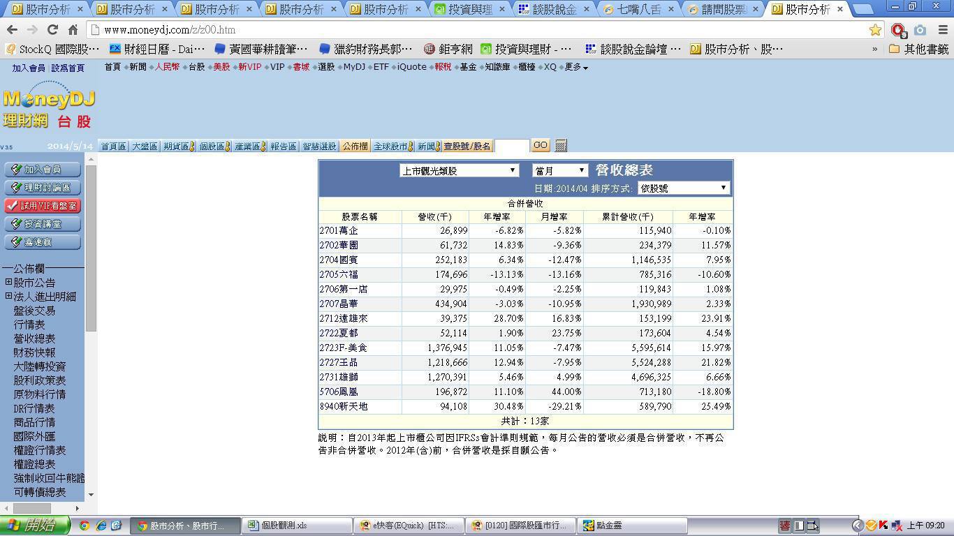Switch to the 大盤區 tab

145,147
